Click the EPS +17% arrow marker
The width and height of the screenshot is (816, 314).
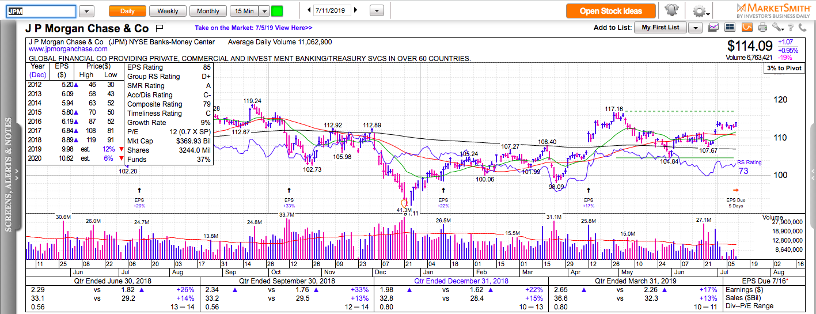[588, 190]
